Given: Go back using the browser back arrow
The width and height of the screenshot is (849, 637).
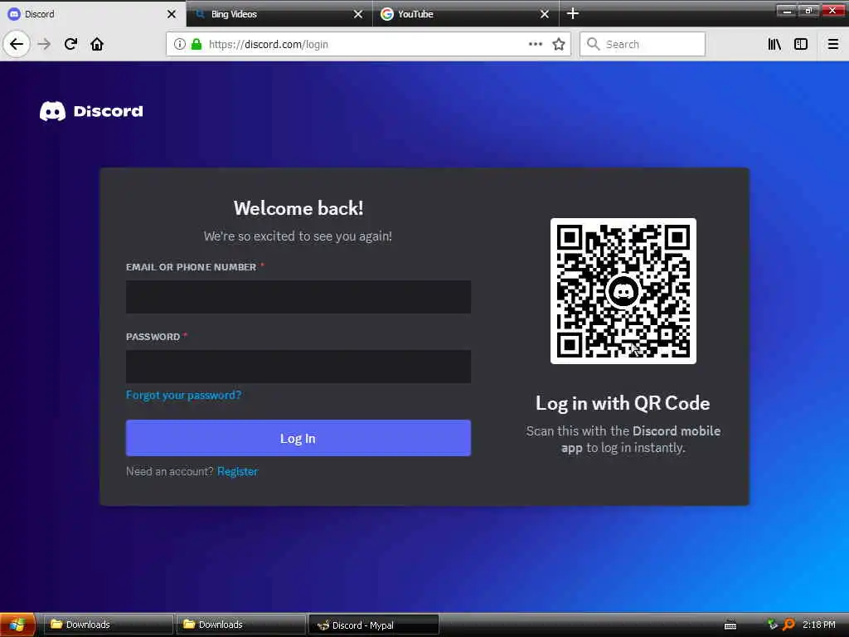Looking at the screenshot, I should click(x=17, y=44).
